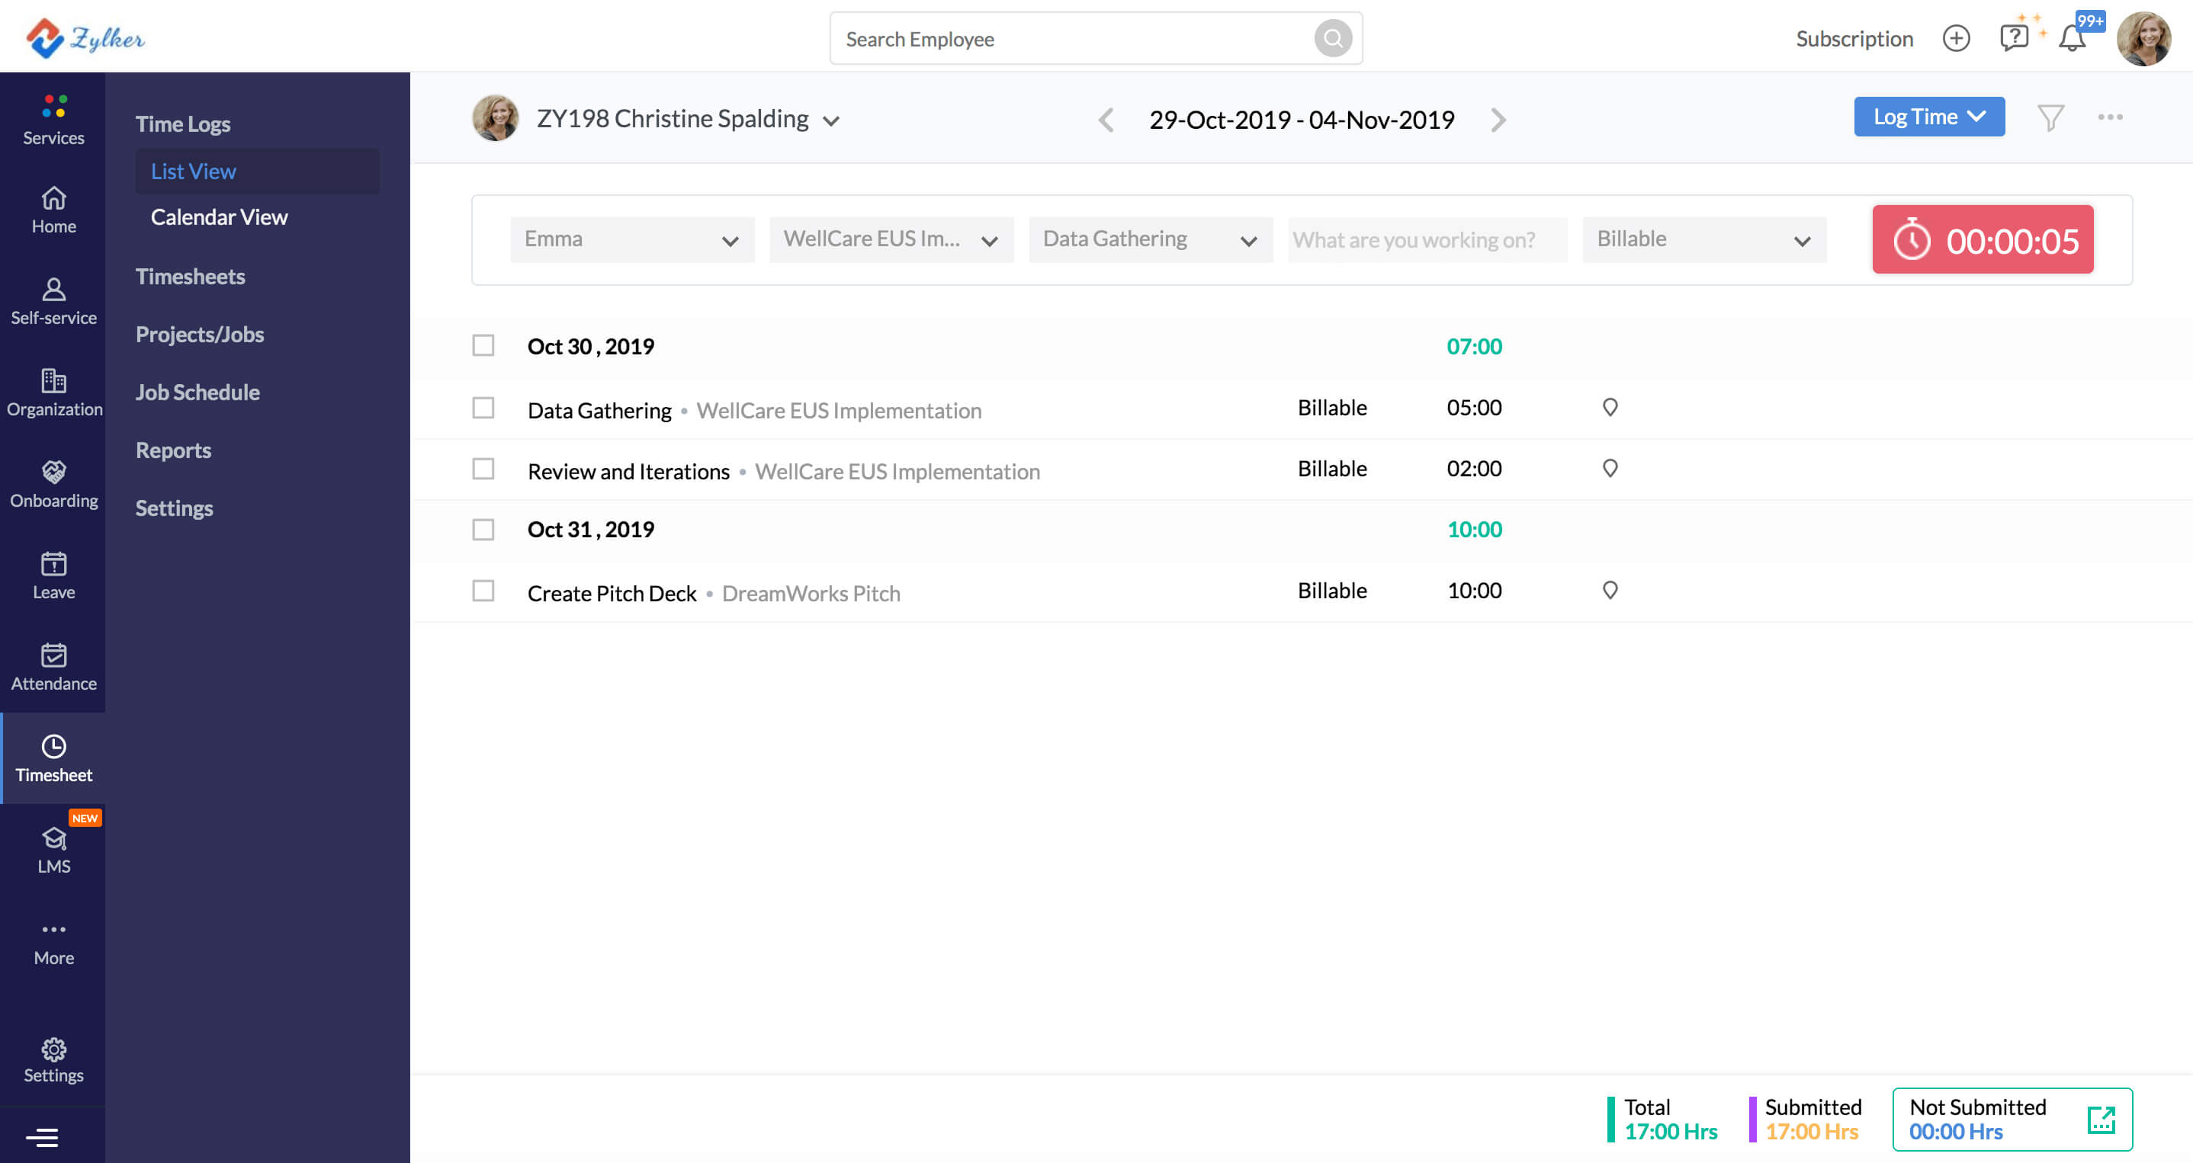Click the active timer 00:00:05 button
This screenshot has height=1163, width=2193.
1986,239
